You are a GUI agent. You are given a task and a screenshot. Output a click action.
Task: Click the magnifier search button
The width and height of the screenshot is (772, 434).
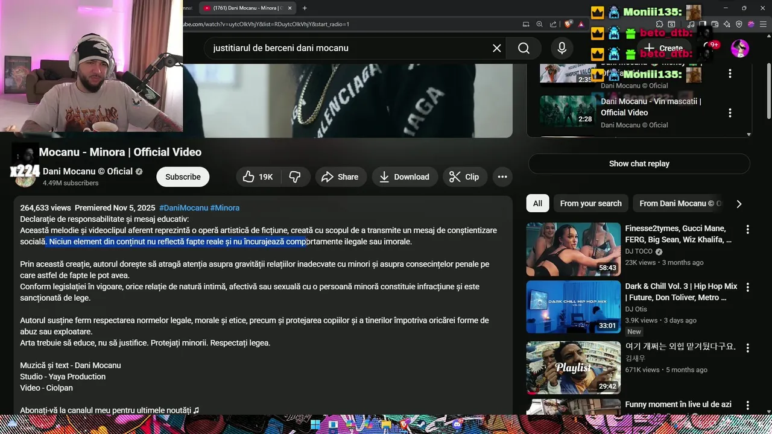[524, 48]
